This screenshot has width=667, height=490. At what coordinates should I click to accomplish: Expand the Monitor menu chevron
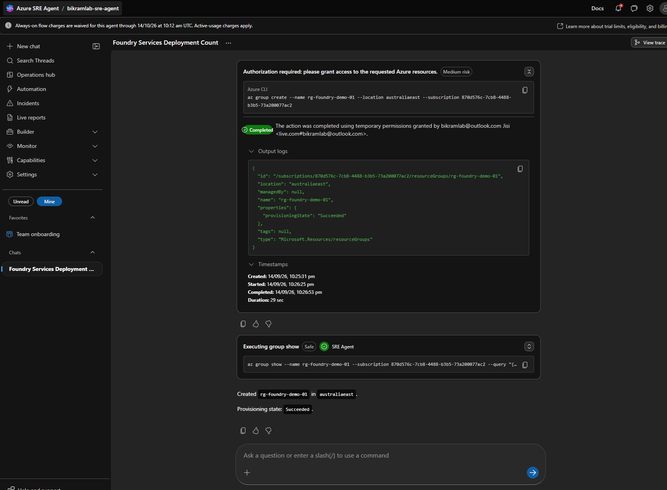95,146
